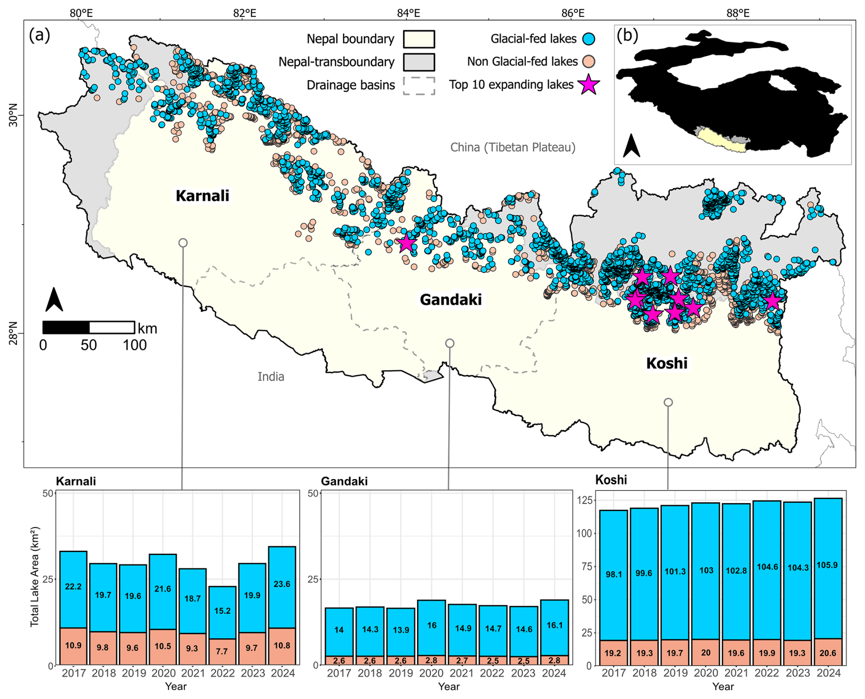This screenshot has width=865, height=699.
Task: Click the Karnali 2024 glacial-fed bar 23.6
Action: (x=282, y=587)
